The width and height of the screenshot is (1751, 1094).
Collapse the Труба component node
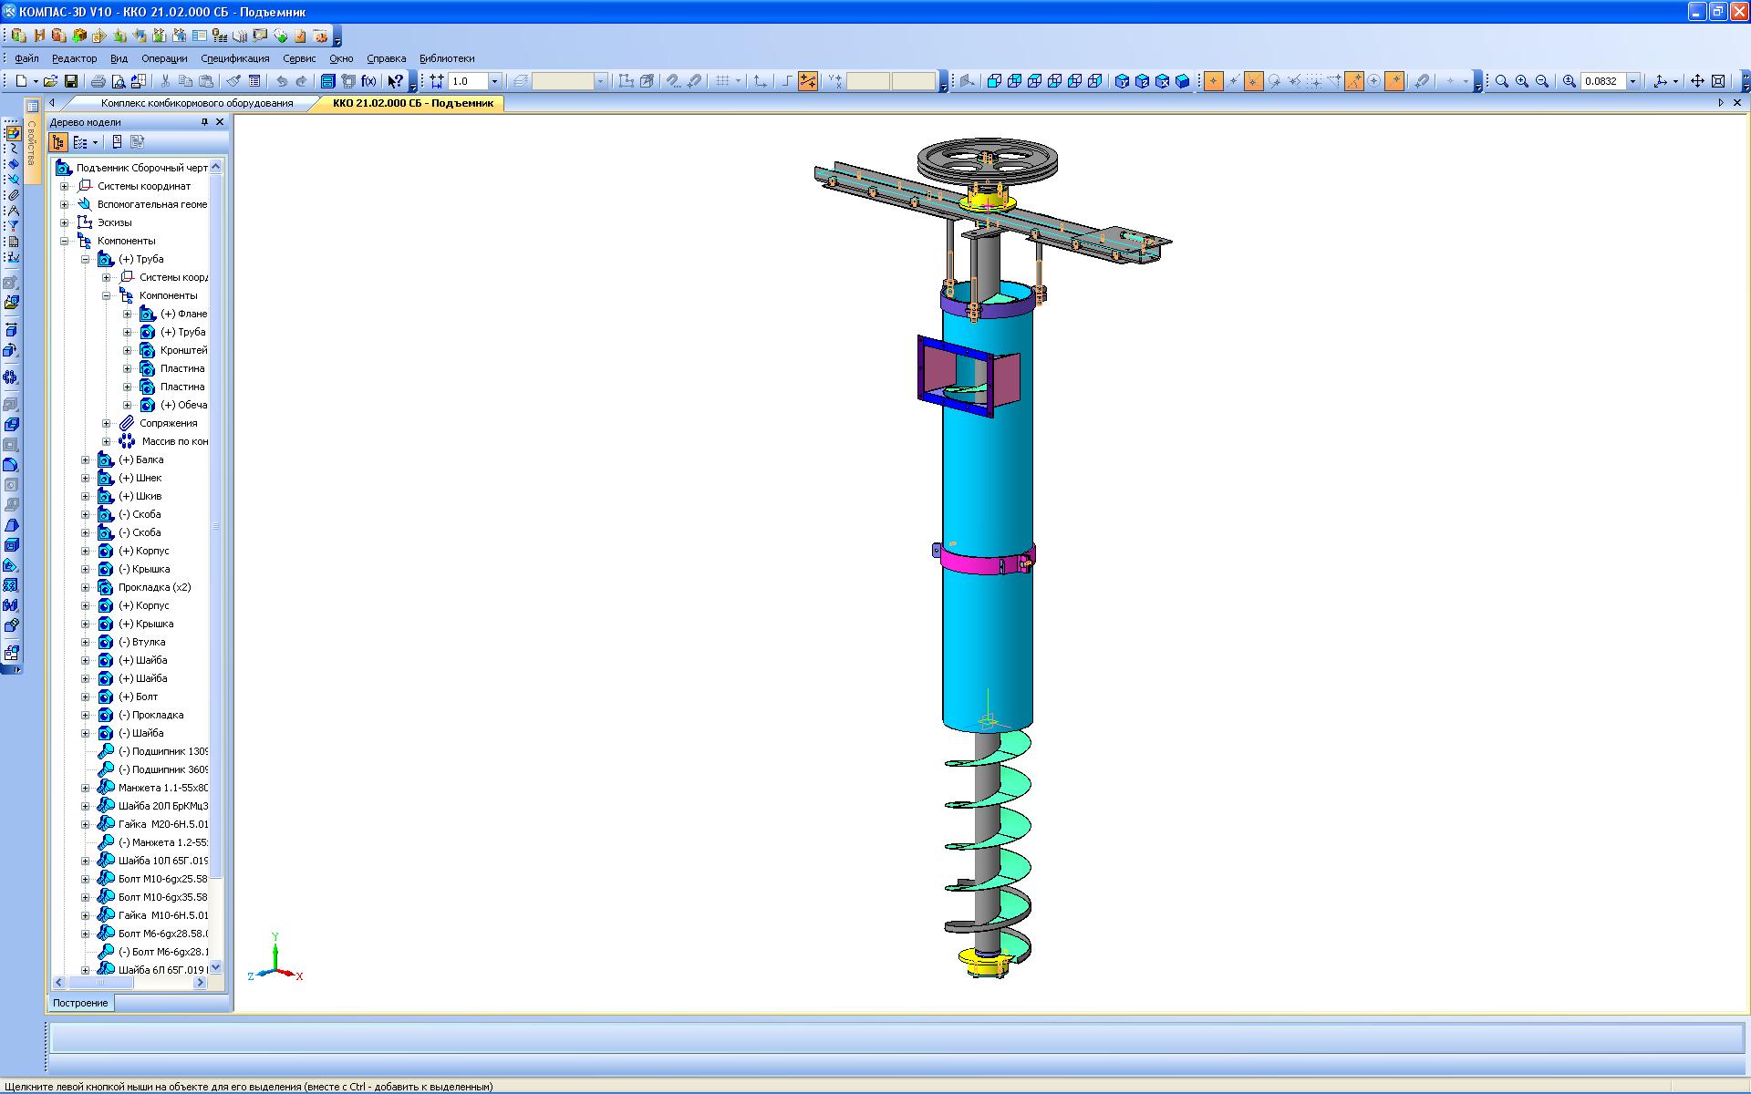[86, 259]
